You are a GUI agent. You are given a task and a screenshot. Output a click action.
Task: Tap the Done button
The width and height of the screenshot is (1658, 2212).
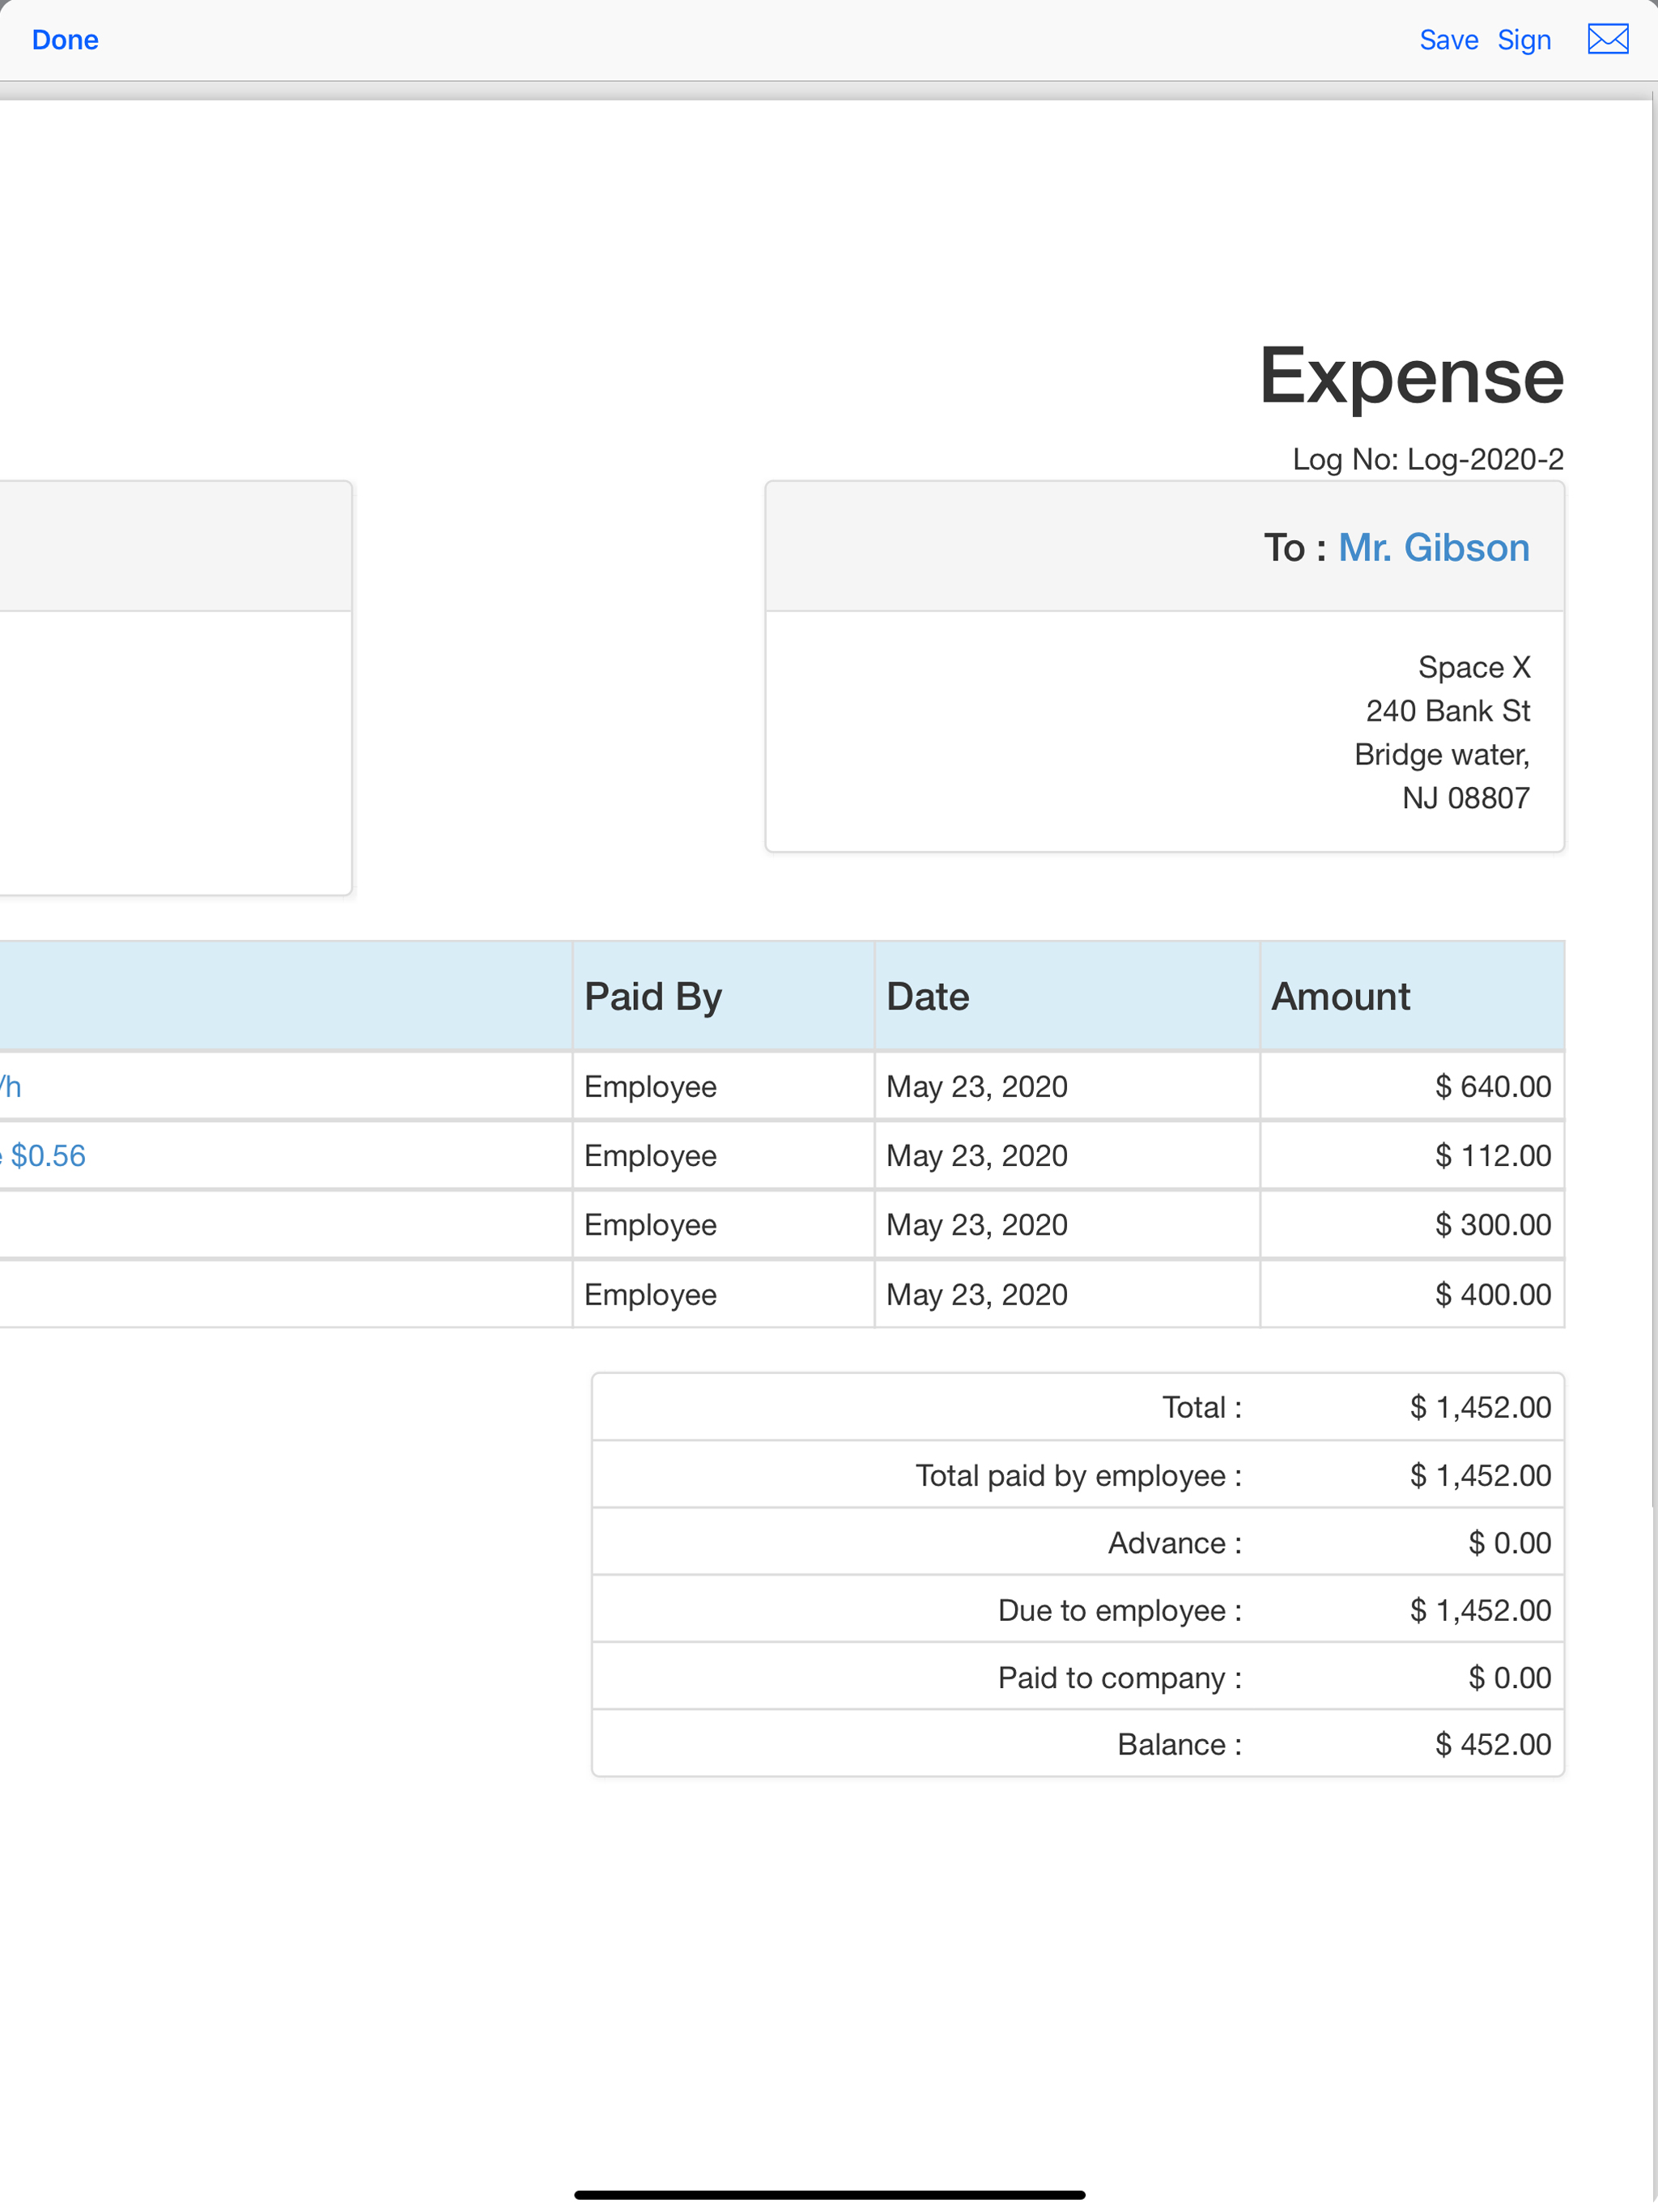[65, 40]
